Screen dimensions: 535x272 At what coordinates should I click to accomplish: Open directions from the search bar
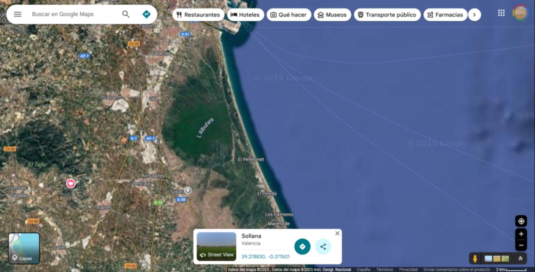pos(146,14)
